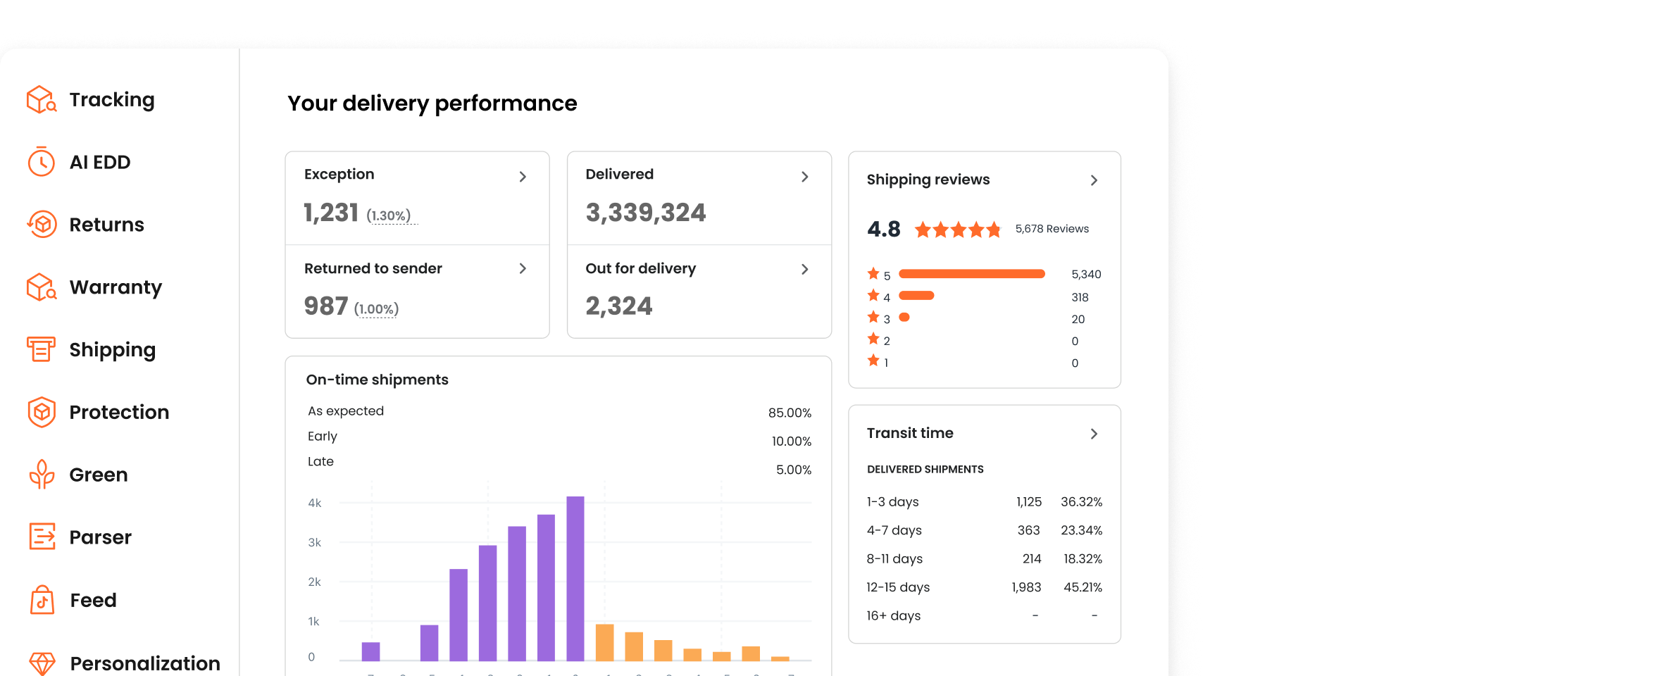Expand the Delivered card chevron
Screen dimensions: 1665x676
point(804,177)
